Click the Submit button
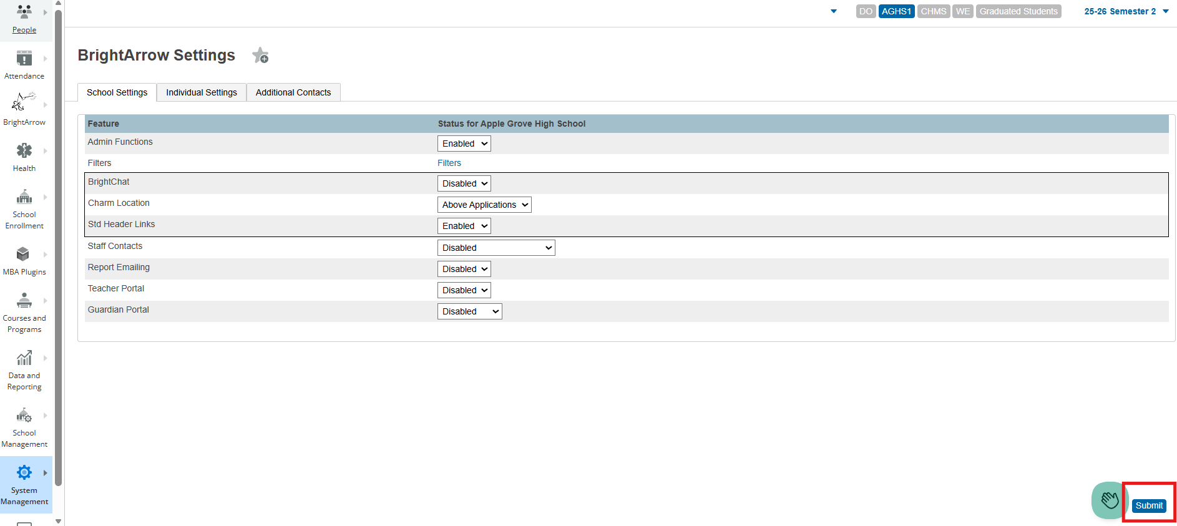The height and width of the screenshot is (526, 1177). 1149,505
